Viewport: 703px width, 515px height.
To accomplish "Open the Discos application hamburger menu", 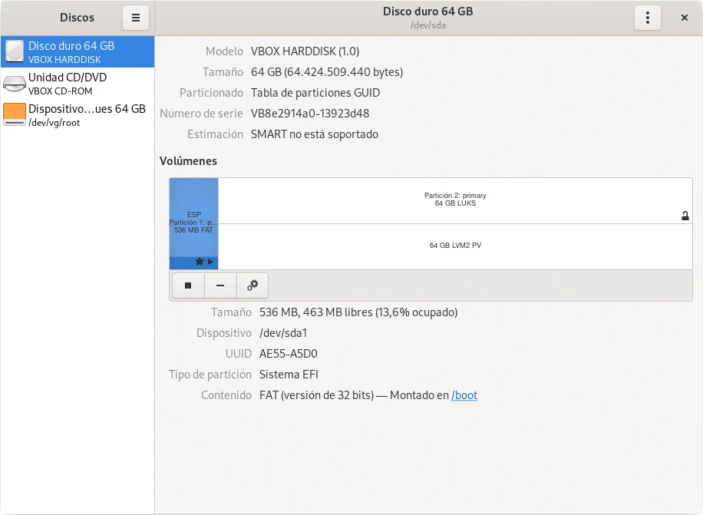I will [136, 18].
